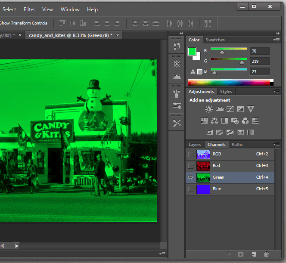
Task: Show the Red channel visibility box
Action: pos(191,166)
